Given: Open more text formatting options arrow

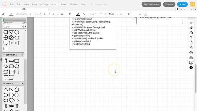Looking at the screenshot, I should tap(57, 14).
